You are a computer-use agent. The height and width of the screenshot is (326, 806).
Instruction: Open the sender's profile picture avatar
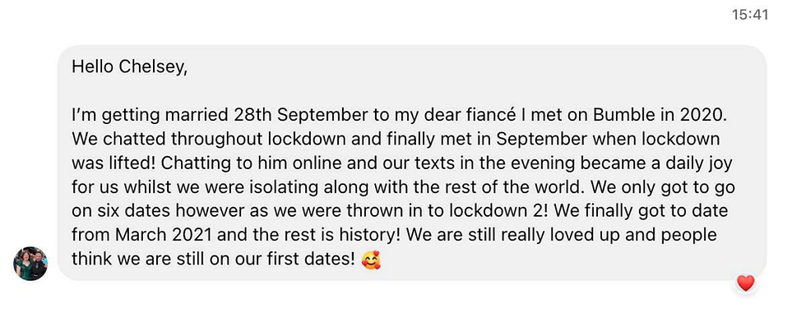click(x=30, y=264)
